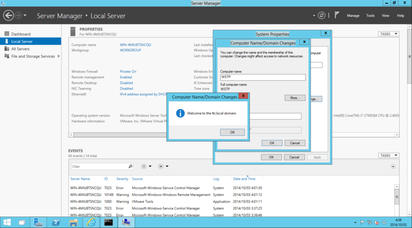Click the Private: On firewall link

(128, 72)
